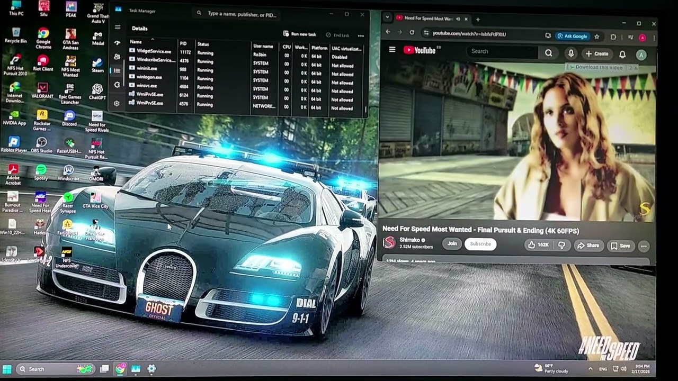Switch to Task Manager Services page

(117, 85)
